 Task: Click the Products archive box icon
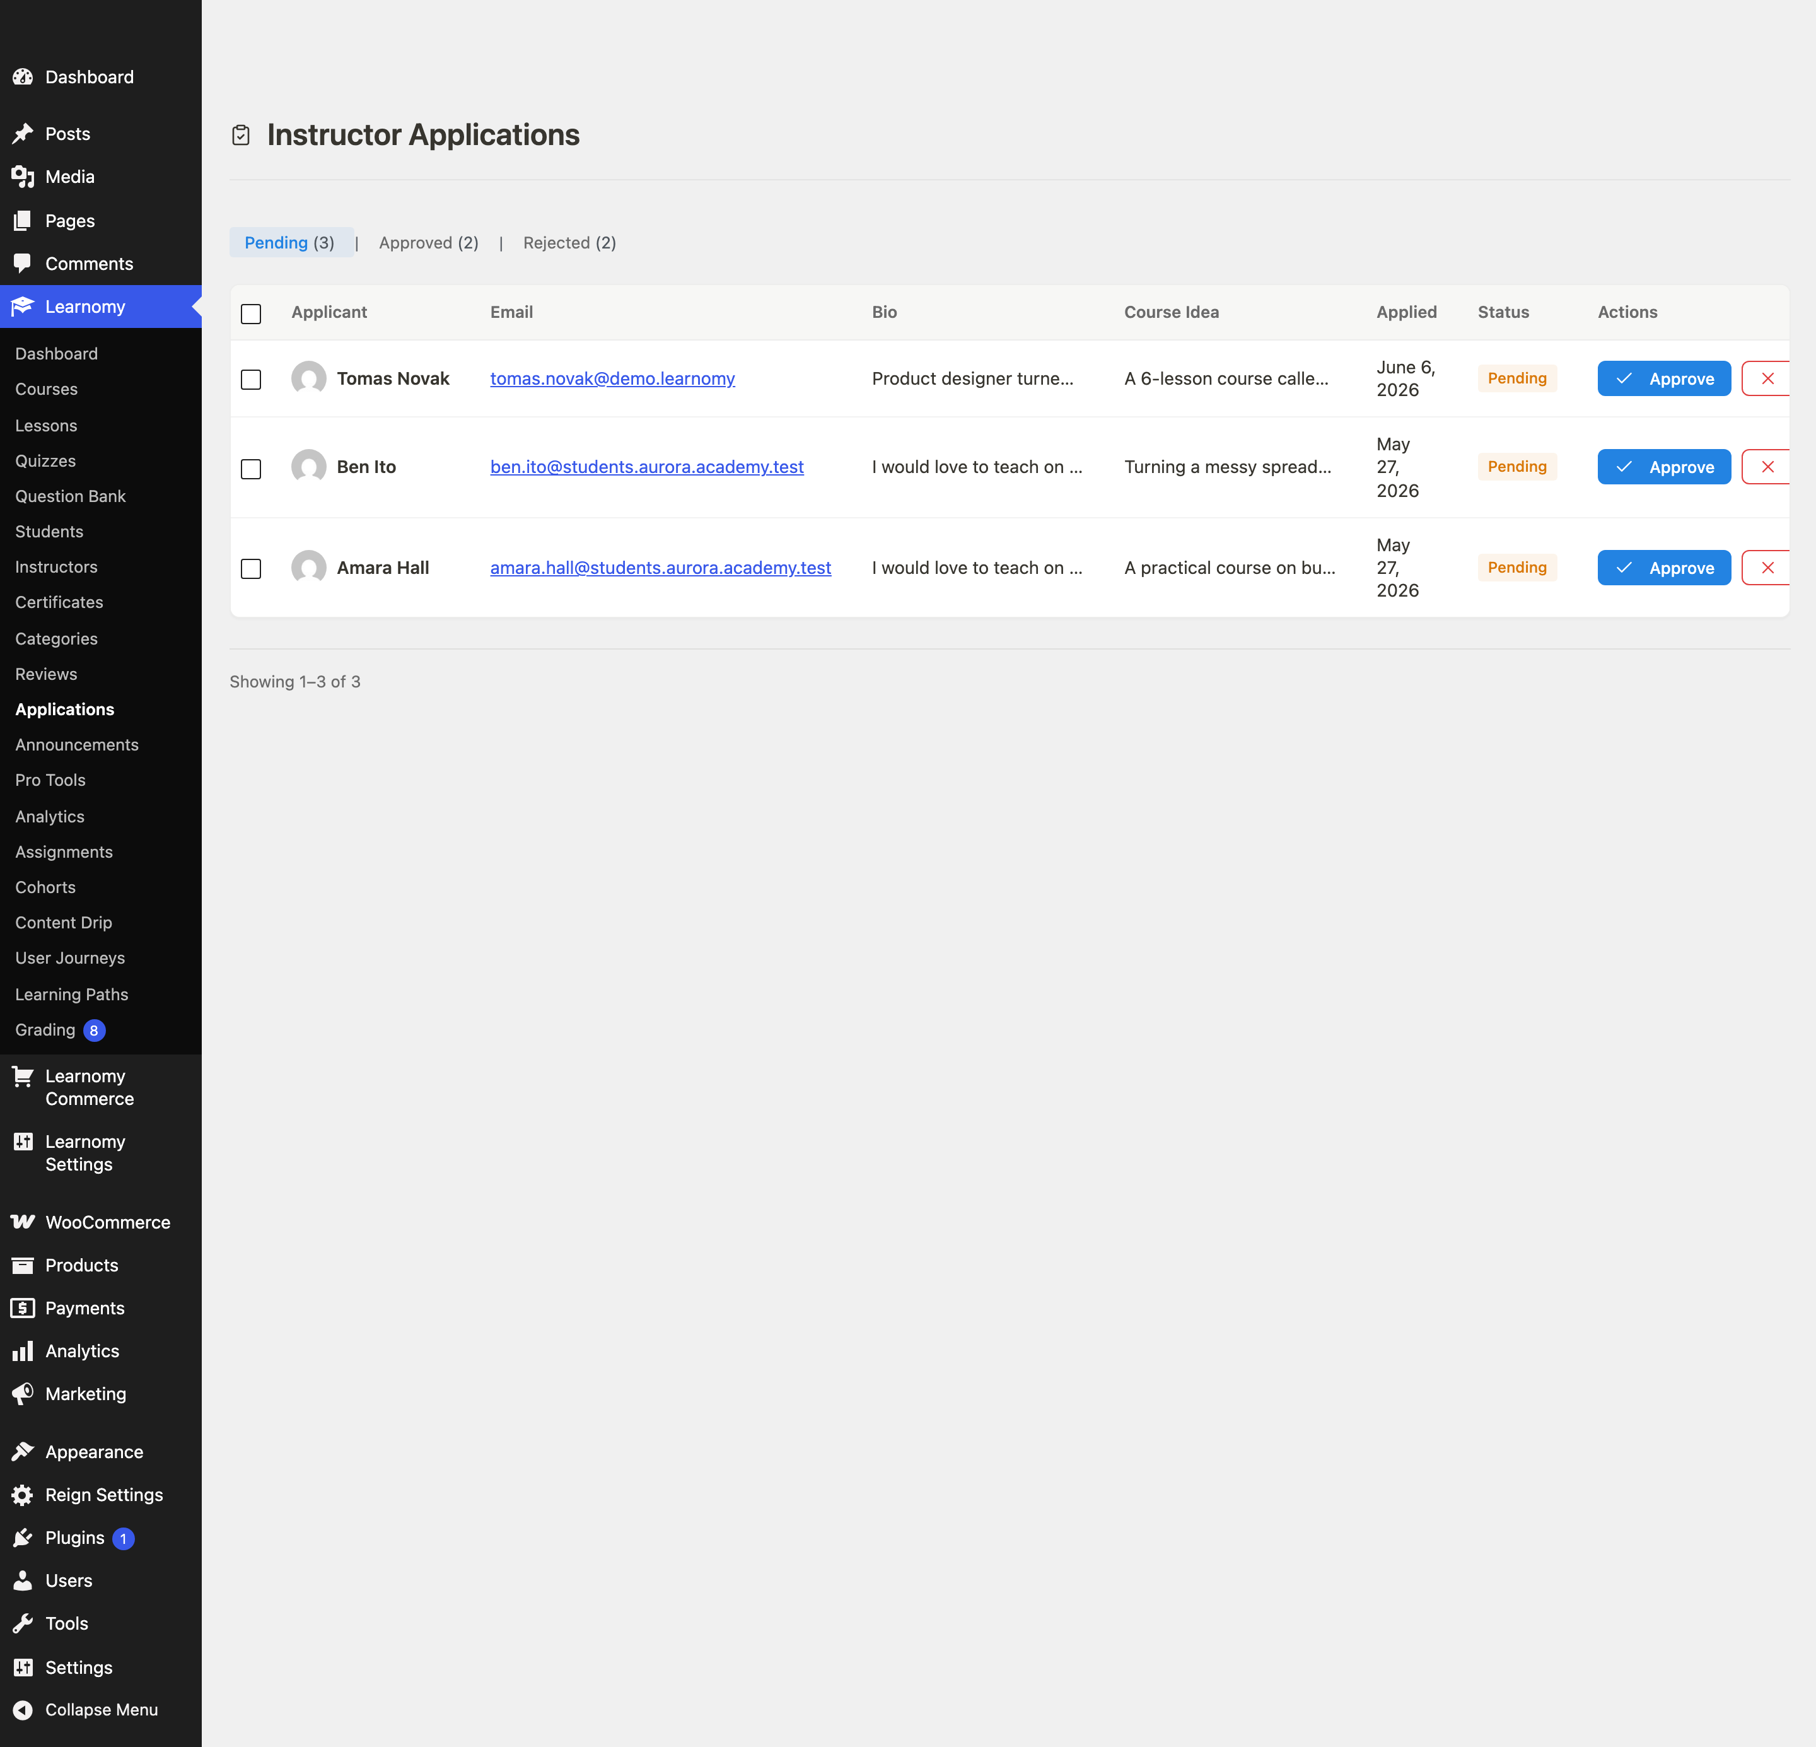tap(23, 1265)
